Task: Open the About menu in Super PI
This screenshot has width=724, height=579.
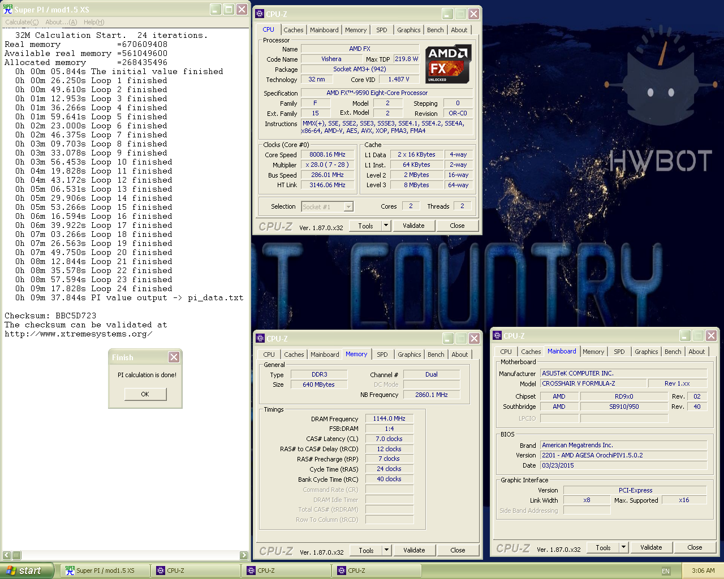Action: click(x=61, y=22)
